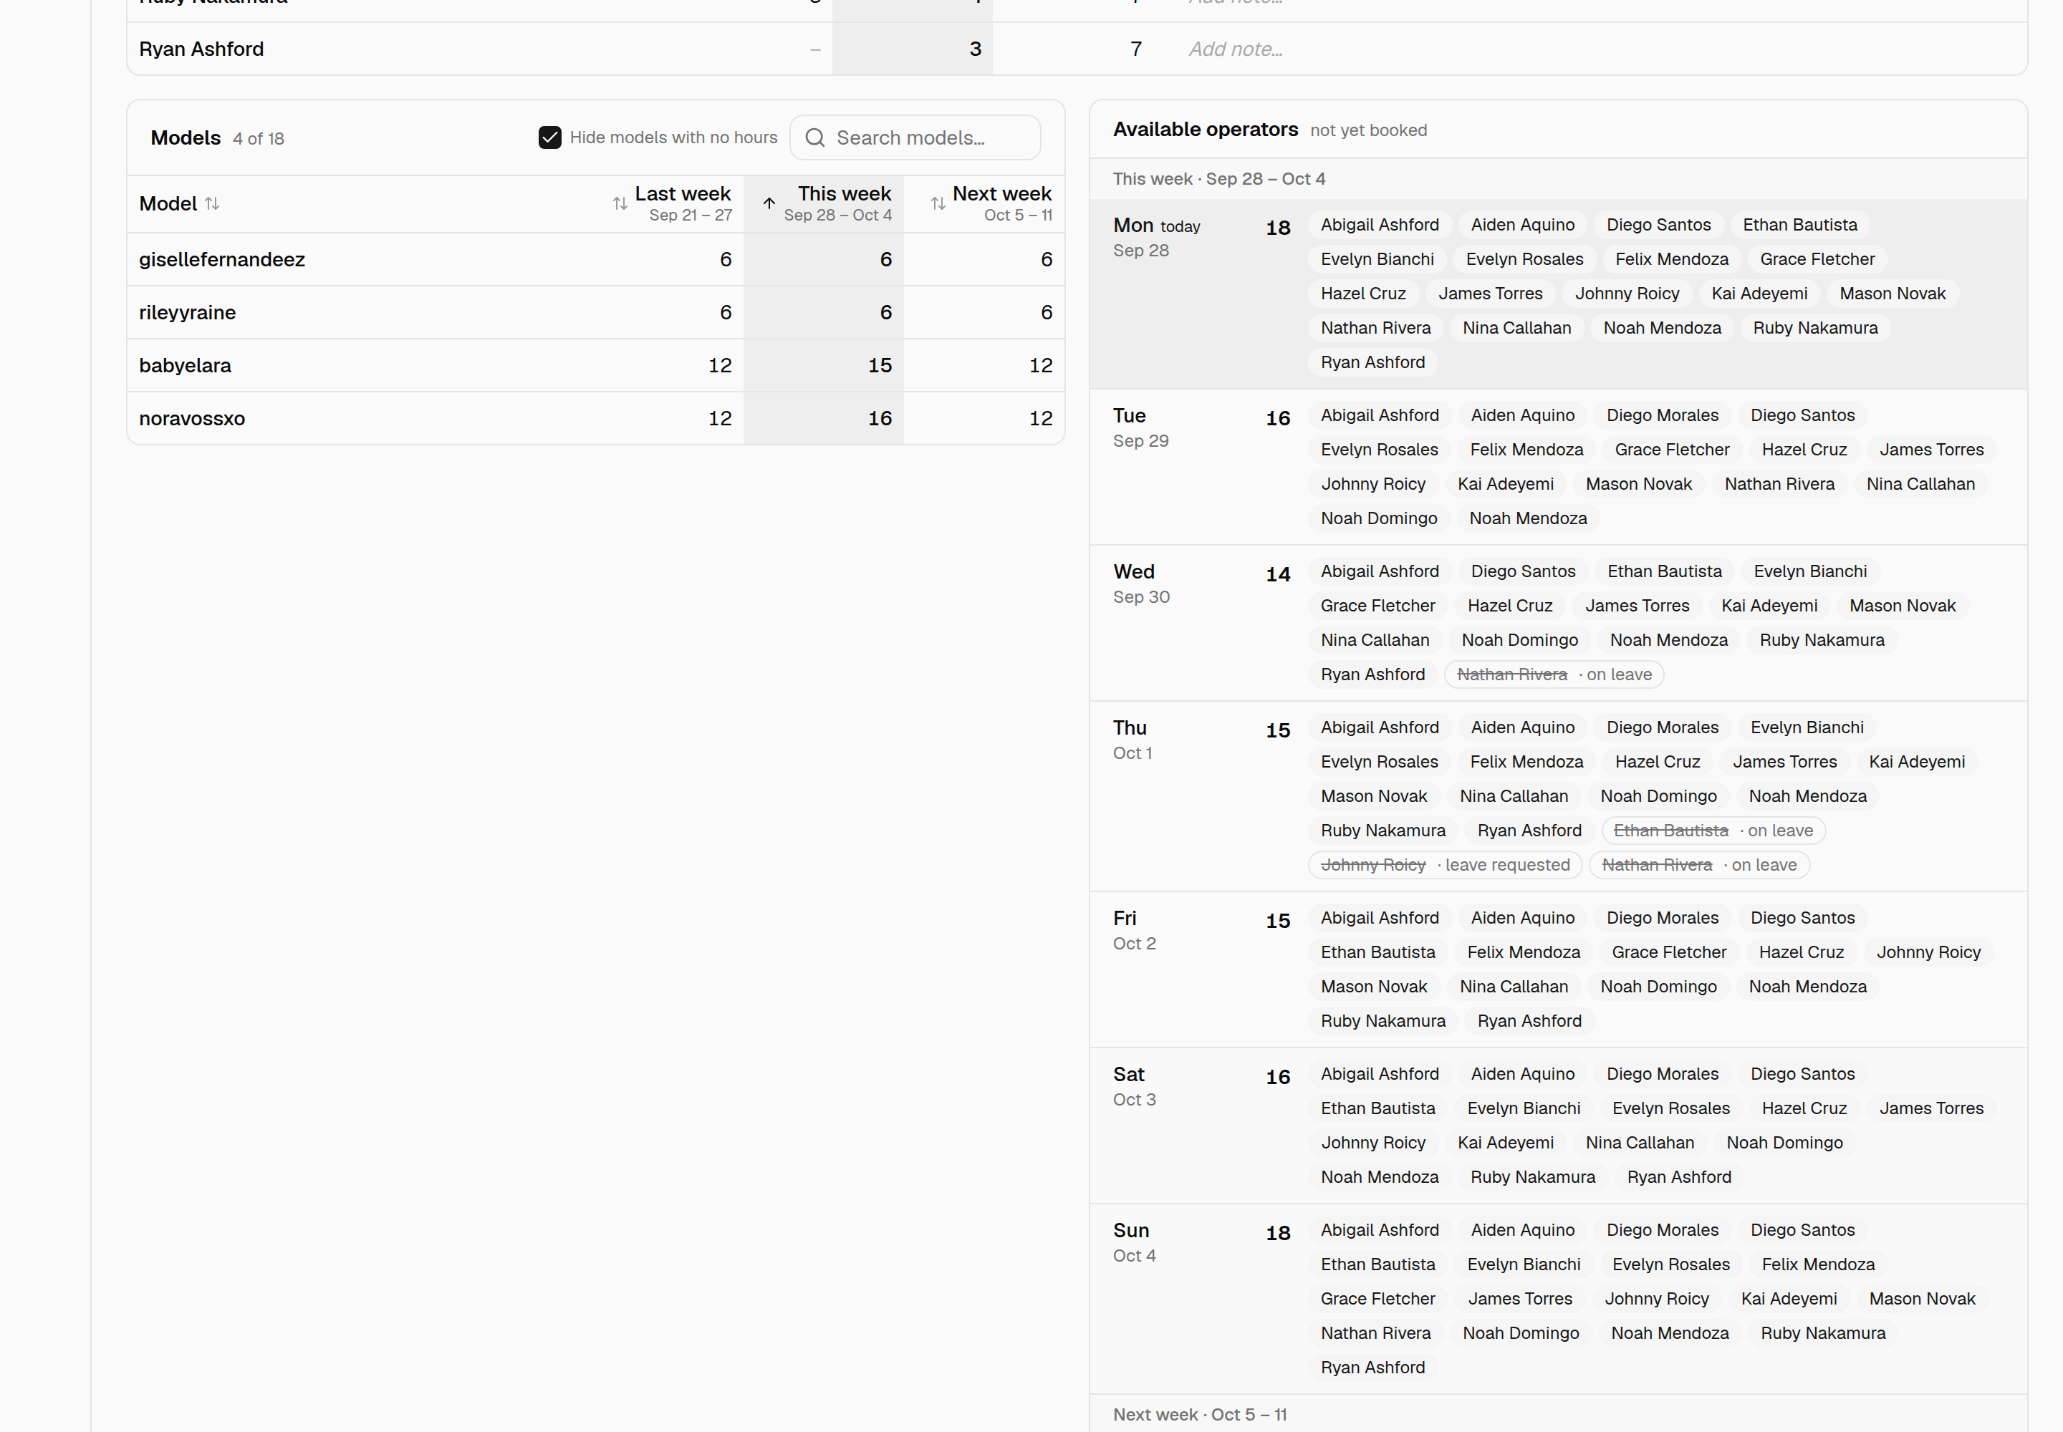Click Johnny Roicy leave requested chip Thursday

click(1445, 865)
